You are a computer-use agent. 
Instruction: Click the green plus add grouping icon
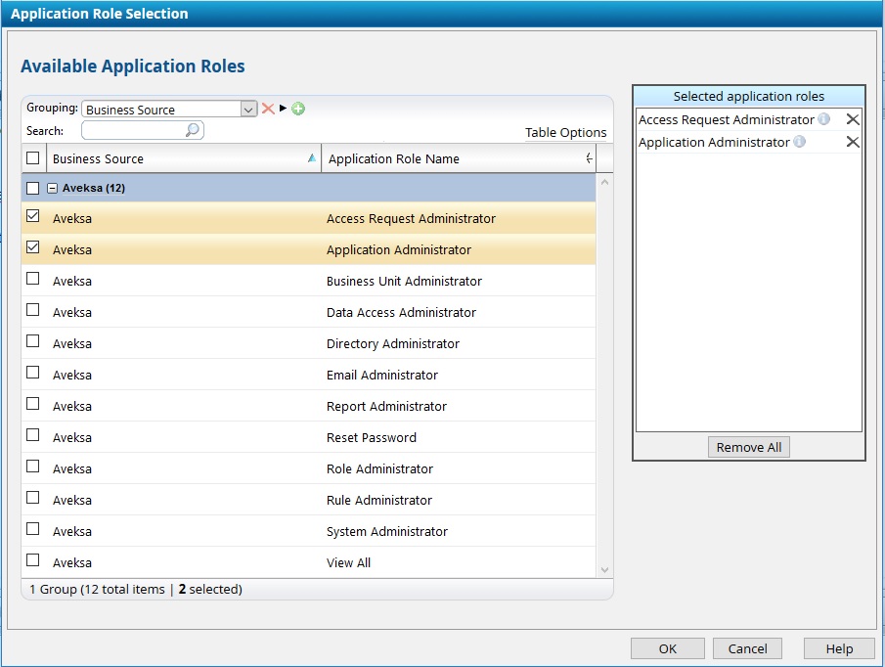tap(298, 109)
